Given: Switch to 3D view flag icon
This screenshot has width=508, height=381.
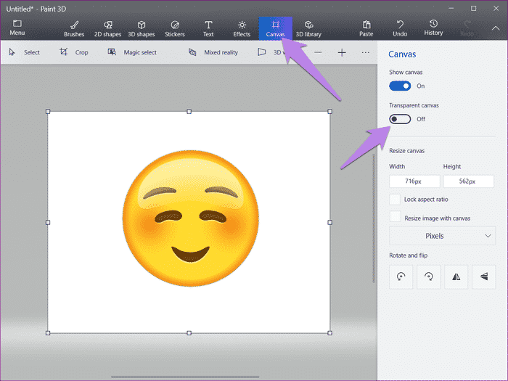Looking at the screenshot, I should 262,52.
